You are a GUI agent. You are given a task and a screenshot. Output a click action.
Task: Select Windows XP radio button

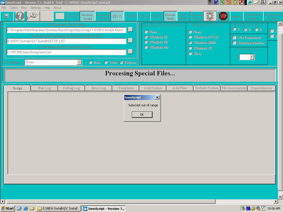[190, 48]
